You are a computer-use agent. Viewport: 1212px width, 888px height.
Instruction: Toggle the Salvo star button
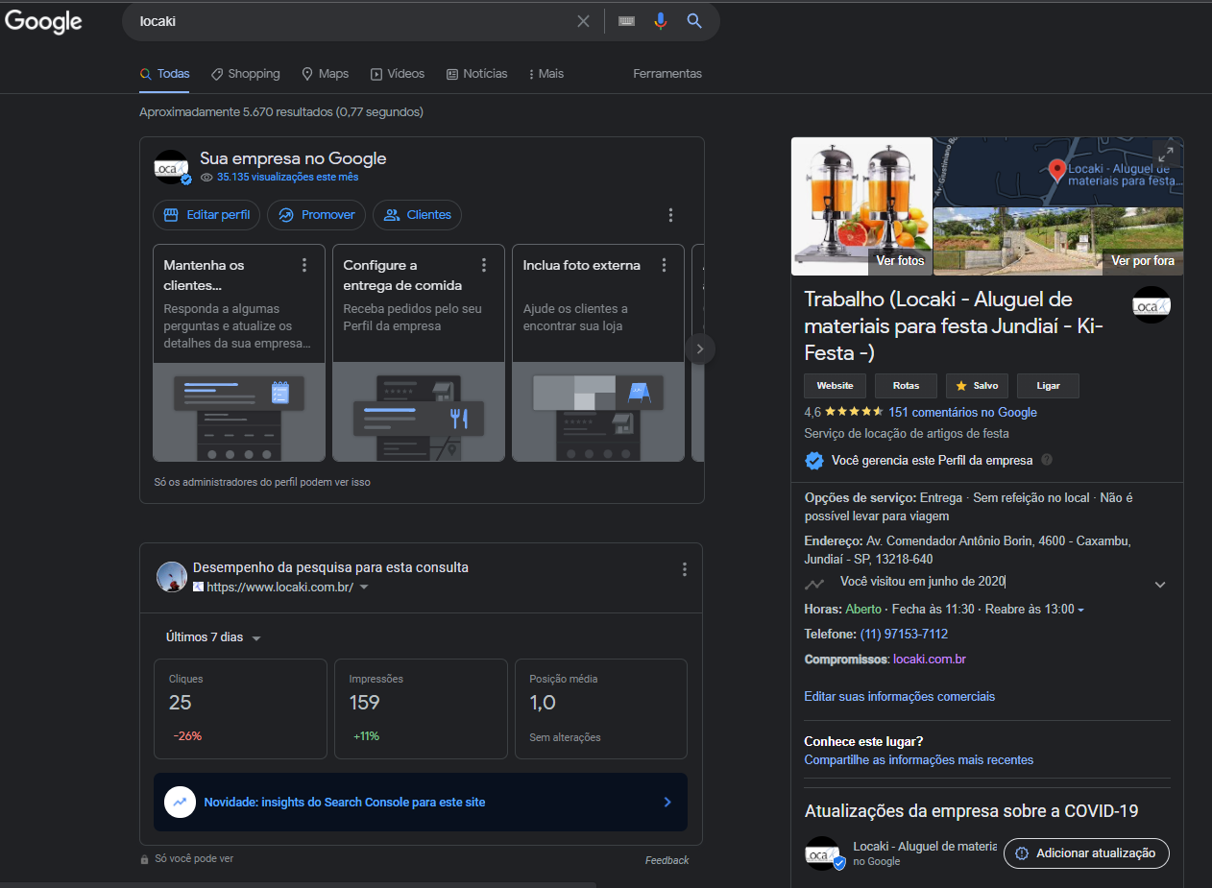(977, 386)
